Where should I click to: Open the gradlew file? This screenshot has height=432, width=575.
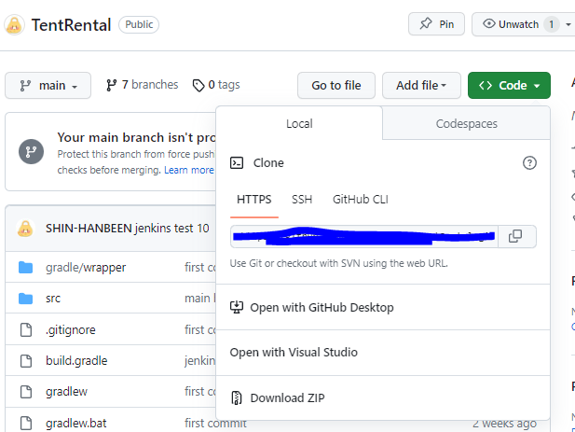(66, 392)
